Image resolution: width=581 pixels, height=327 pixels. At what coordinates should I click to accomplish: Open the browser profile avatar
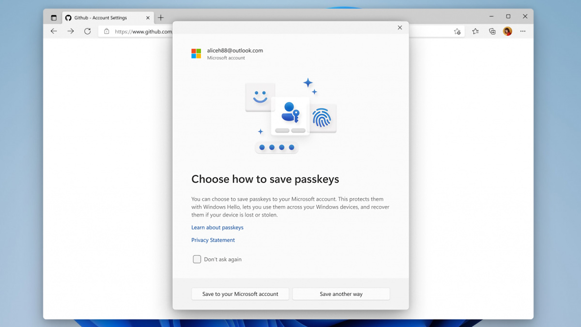pyautogui.click(x=507, y=31)
